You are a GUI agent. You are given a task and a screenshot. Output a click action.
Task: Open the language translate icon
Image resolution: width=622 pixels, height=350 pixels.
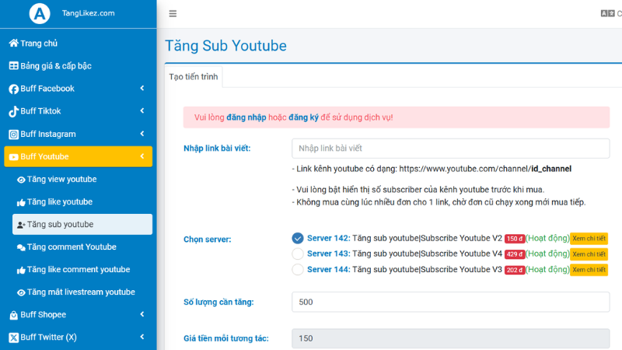pos(607,13)
